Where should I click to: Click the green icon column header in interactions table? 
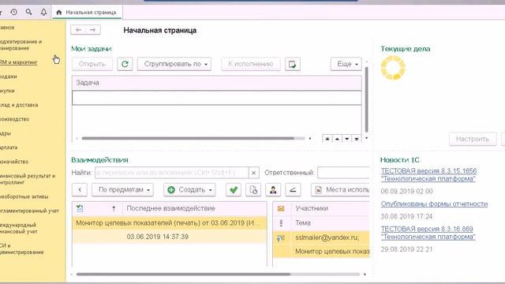(x=80, y=208)
